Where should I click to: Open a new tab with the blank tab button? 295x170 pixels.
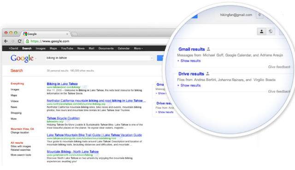[x=75, y=34]
